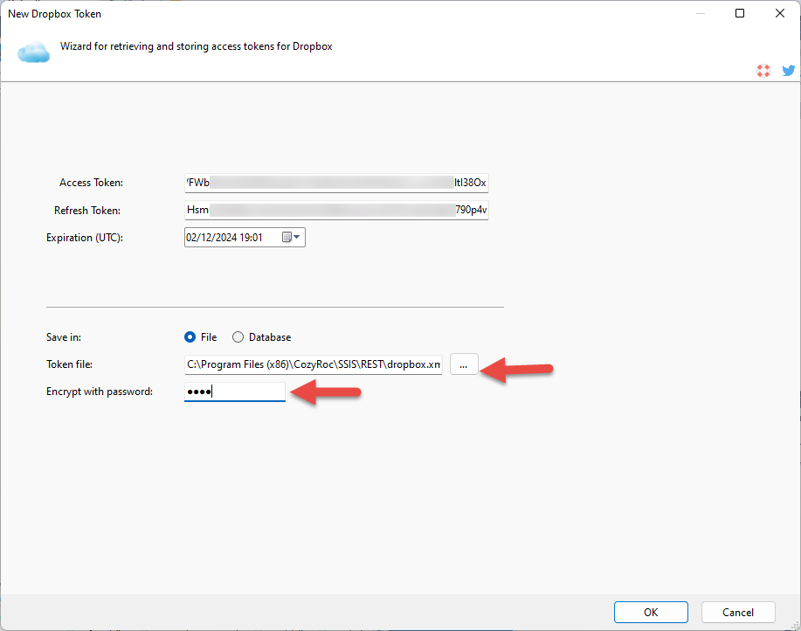Click the Save in label
Image resolution: width=801 pixels, height=631 pixels.
64,337
